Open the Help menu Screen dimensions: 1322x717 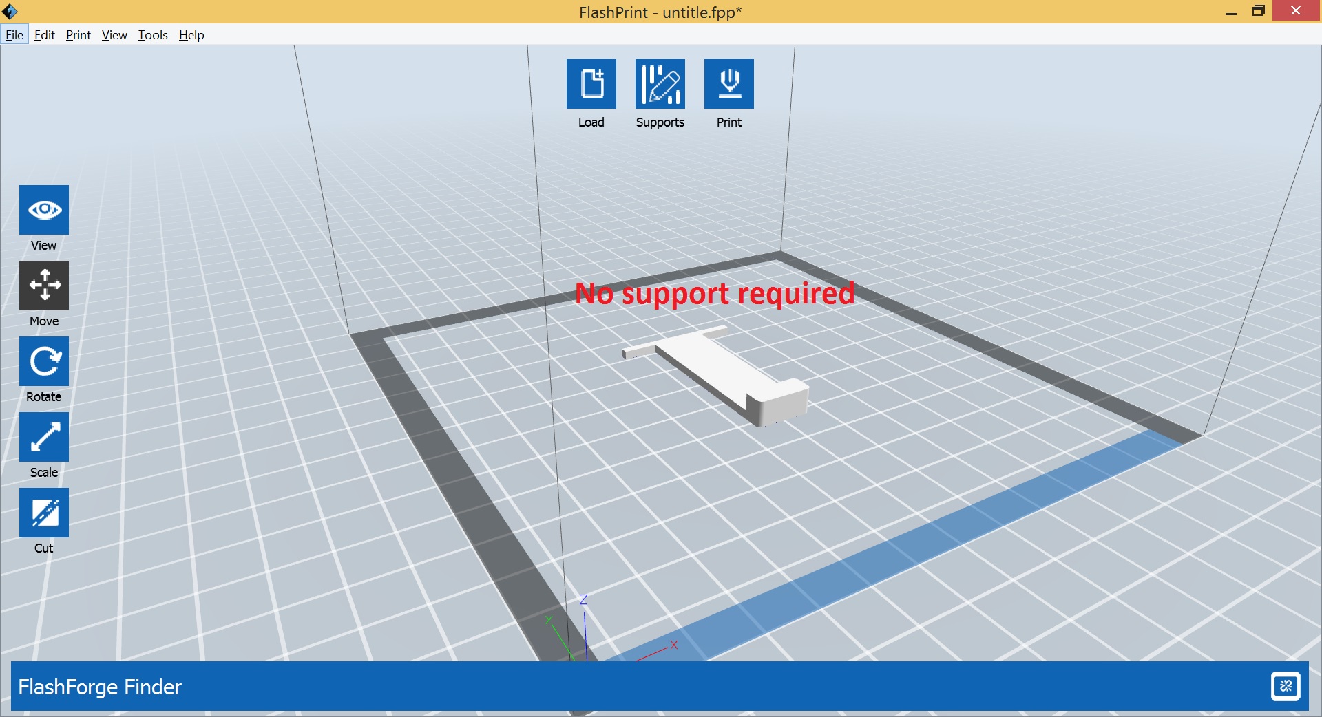click(x=191, y=35)
